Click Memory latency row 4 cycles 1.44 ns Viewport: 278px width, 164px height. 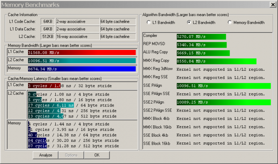point(68,124)
